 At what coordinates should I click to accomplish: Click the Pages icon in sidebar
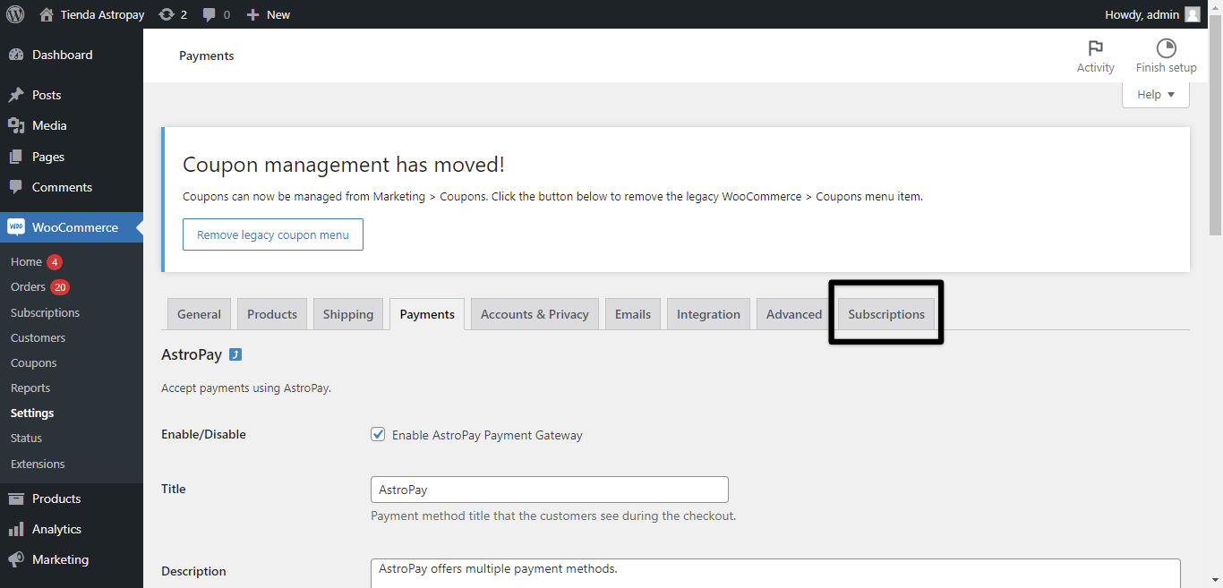(16, 157)
